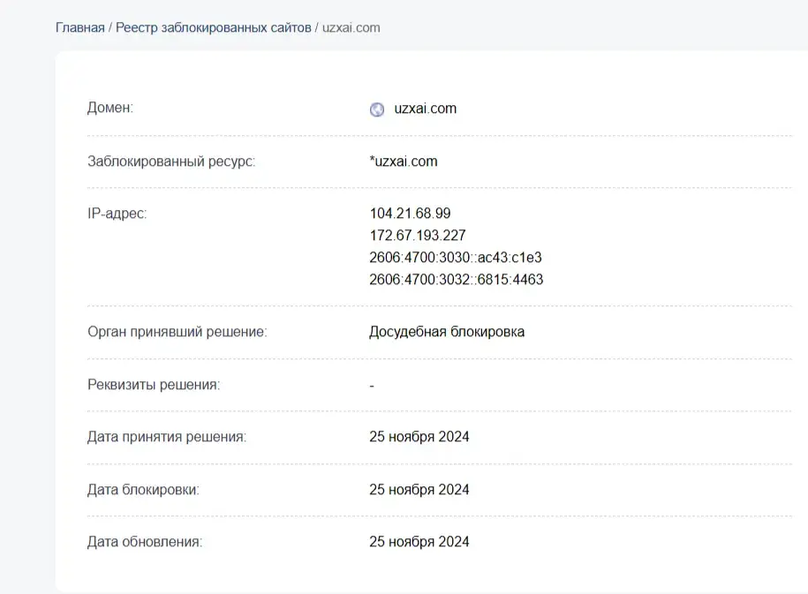Click the blocked resource *uzxai.com value
808x594 pixels.
point(404,162)
